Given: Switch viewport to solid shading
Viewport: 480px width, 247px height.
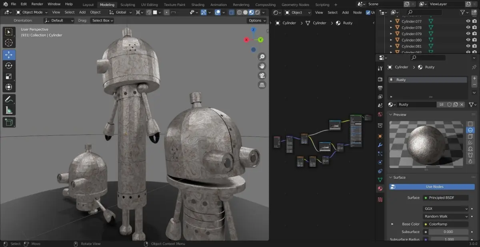Looking at the screenshot, I should 245,12.
